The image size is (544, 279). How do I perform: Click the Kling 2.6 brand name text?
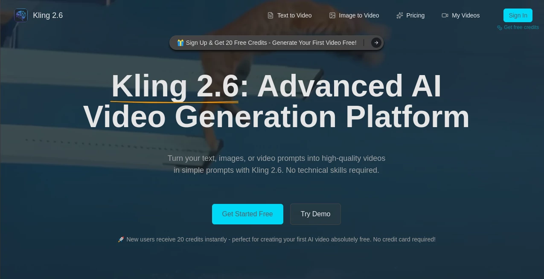pyautogui.click(x=48, y=15)
